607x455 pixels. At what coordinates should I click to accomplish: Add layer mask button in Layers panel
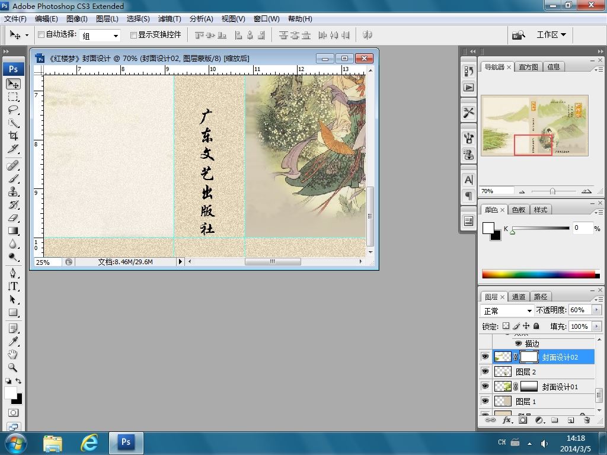coord(523,420)
